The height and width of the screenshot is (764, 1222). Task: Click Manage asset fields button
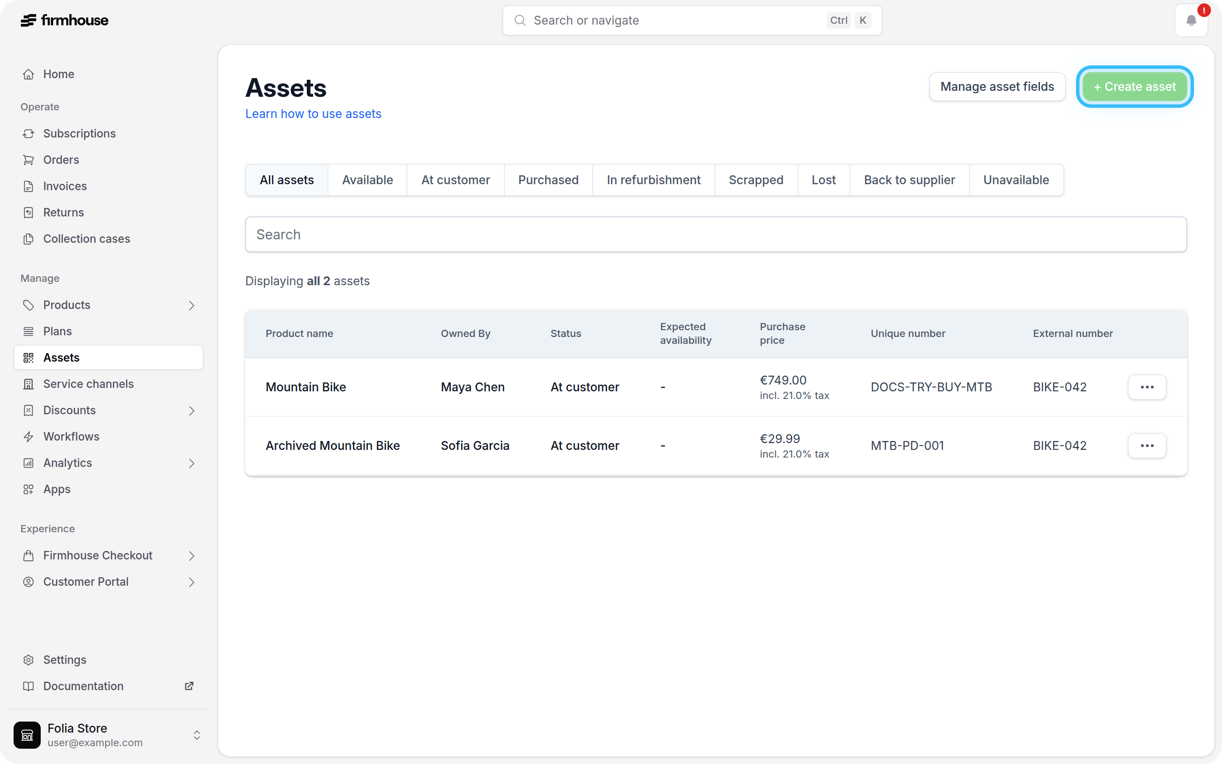[x=997, y=87]
